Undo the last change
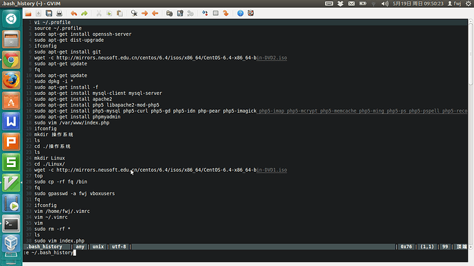Screen dimensions: 474x266 (74, 13)
